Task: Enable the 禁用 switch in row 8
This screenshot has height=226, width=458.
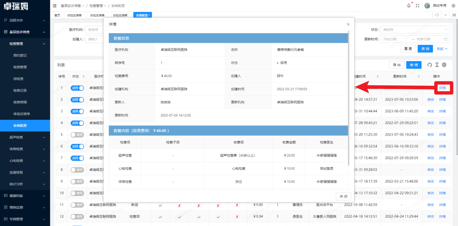Action: click(x=77, y=170)
